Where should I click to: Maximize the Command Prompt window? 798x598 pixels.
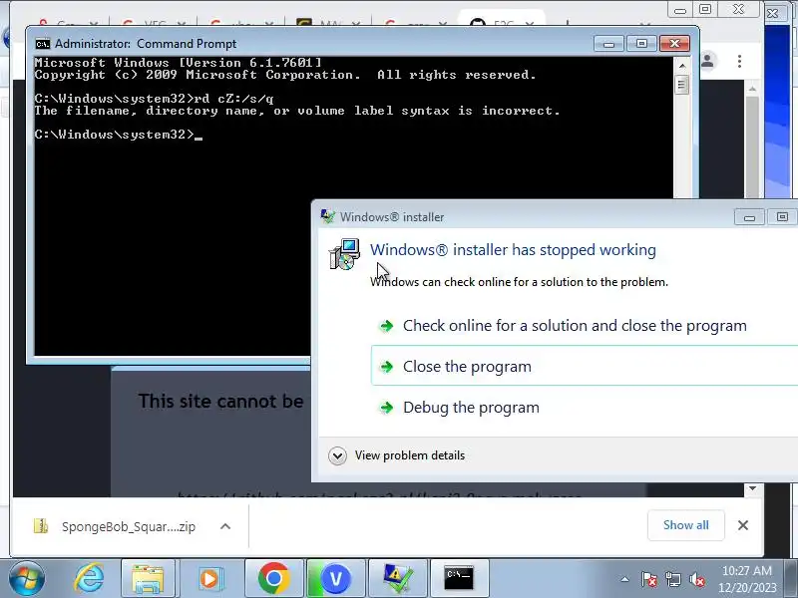(641, 44)
